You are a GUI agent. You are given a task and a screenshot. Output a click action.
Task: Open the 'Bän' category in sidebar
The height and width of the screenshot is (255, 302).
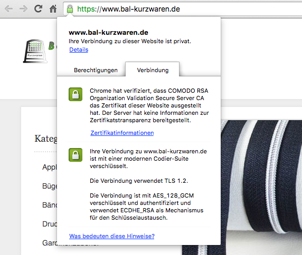(x=50, y=205)
